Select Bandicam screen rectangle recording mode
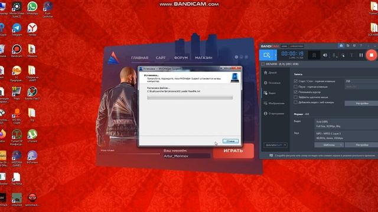378x212 pixels. (266, 55)
